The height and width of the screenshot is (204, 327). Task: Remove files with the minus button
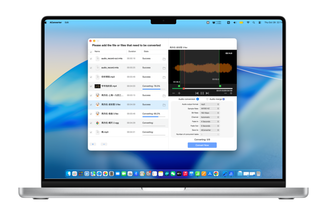click(x=104, y=144)
